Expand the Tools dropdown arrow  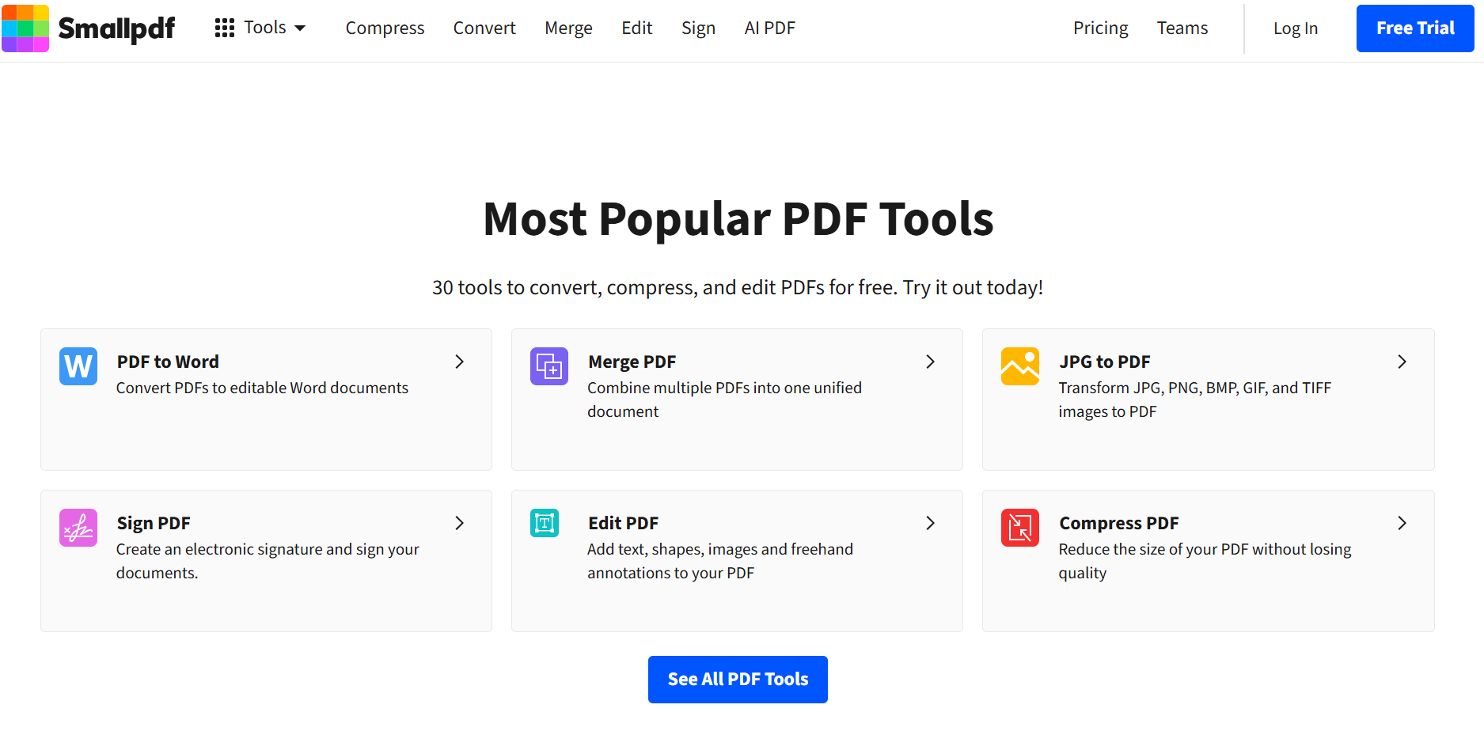pos(300,28)
